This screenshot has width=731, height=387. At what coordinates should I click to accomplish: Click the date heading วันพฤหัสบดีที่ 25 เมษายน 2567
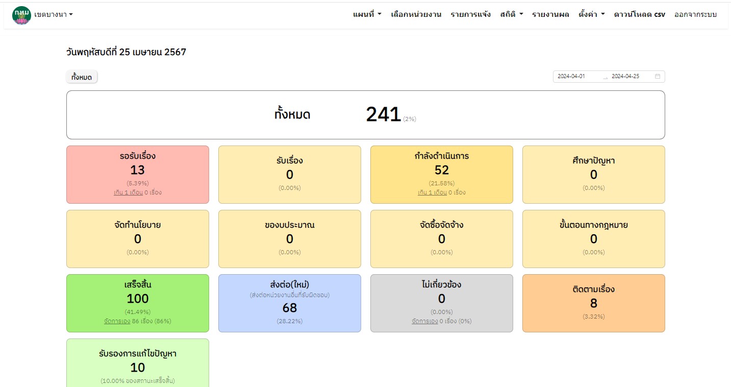click(x=126, y=52)
